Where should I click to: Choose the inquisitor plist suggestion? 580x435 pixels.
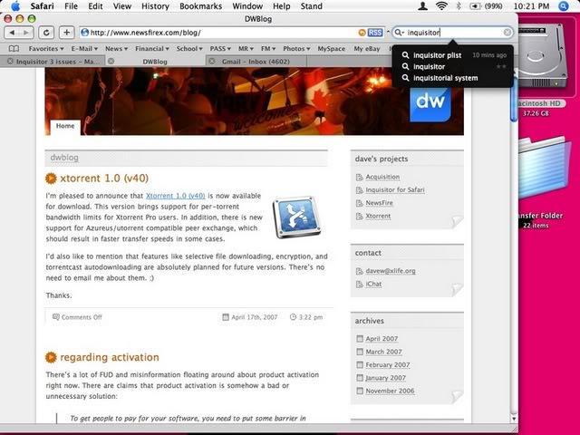tap(453, 55)
